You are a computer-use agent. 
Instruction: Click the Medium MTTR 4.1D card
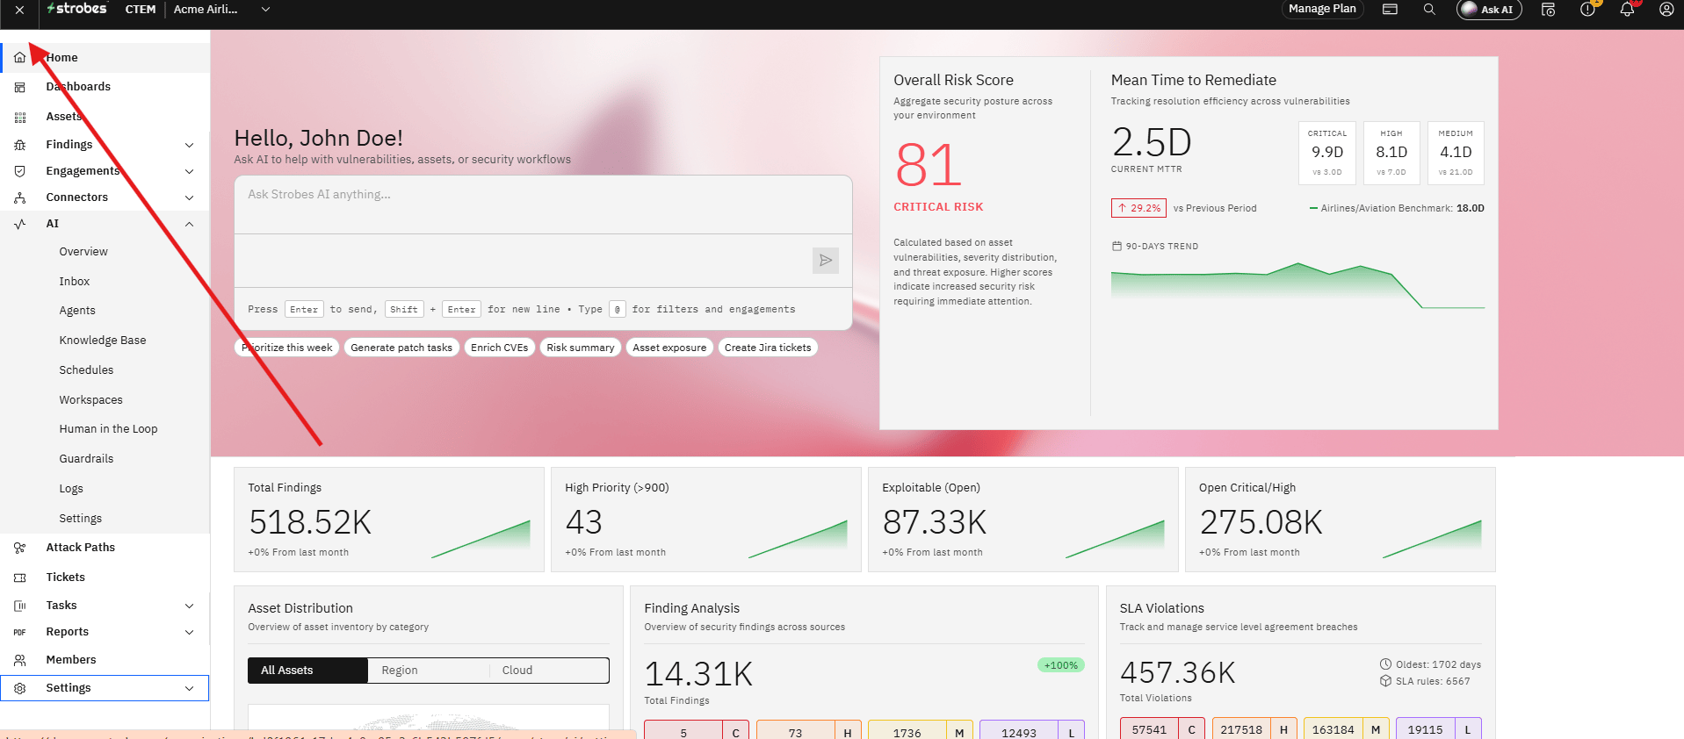pyautogui.click(x=1456, y=153)
